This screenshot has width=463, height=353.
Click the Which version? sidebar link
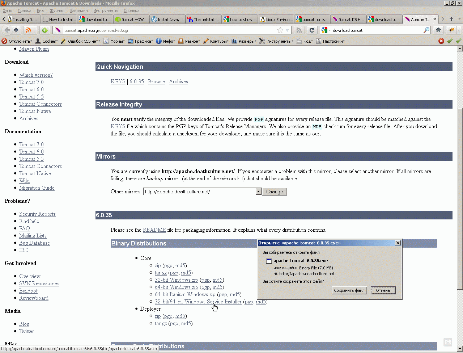(36, 75)
